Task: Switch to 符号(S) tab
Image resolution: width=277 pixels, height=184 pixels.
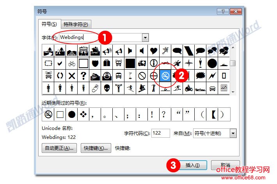Action: click(49, 24)
